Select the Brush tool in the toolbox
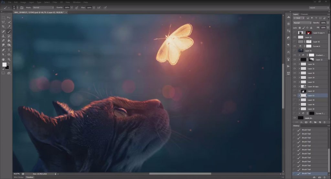 pyautogui.click(x=9, y=31)
